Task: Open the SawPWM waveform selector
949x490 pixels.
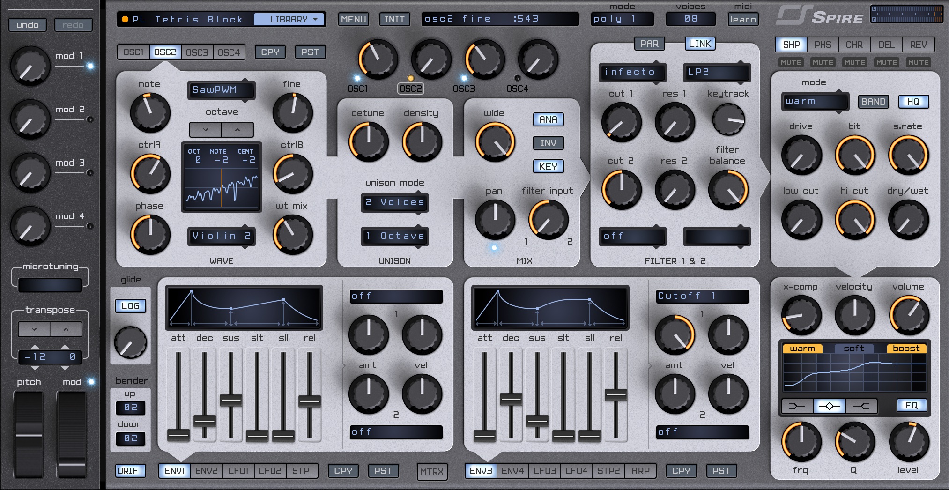Action: pos(221,90)
